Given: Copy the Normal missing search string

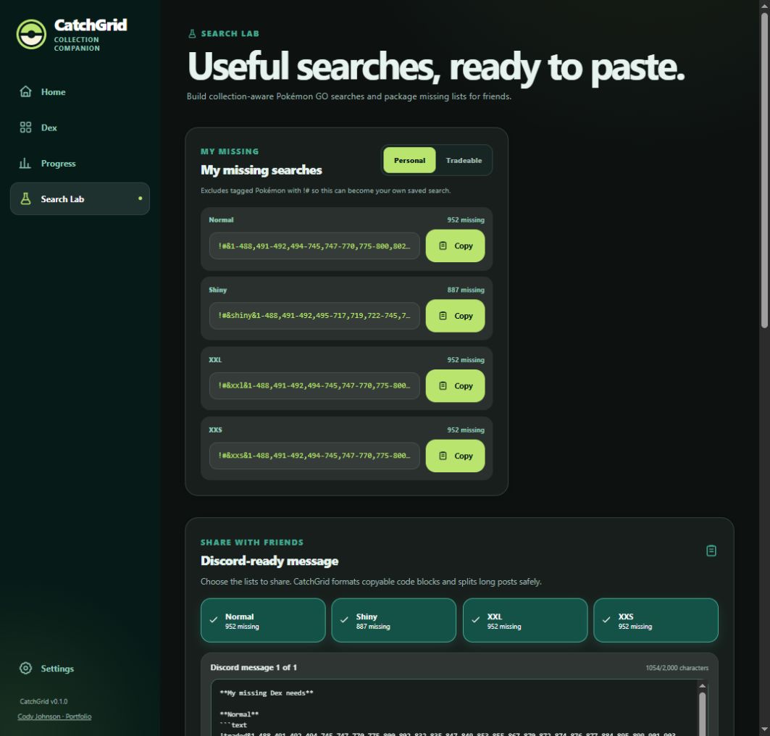Looking at the screenshot, I should 455,246.
